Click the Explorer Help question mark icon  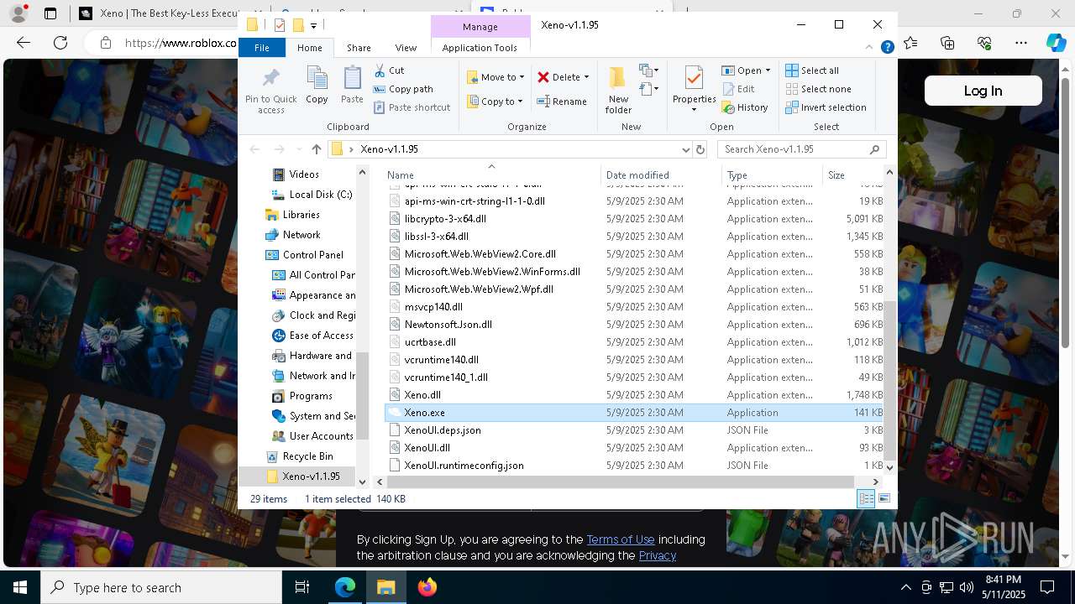coord(887,48)
